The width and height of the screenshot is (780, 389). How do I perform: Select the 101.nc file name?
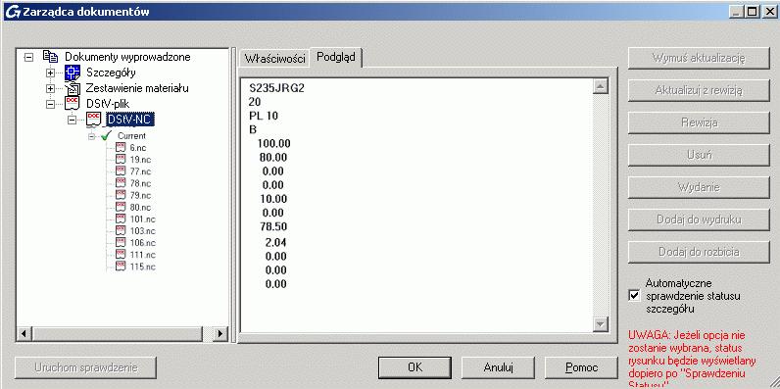click(143, 219)
